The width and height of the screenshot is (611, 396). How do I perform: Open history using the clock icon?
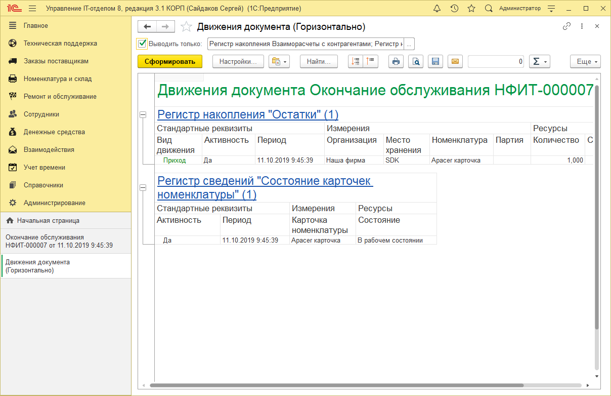455,8
